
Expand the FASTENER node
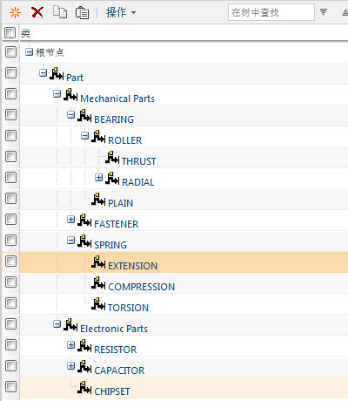coord(70,220)
